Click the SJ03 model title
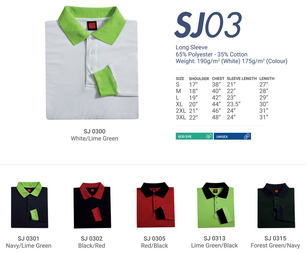This screenshot has width=306, height=254. click(208, 25)
